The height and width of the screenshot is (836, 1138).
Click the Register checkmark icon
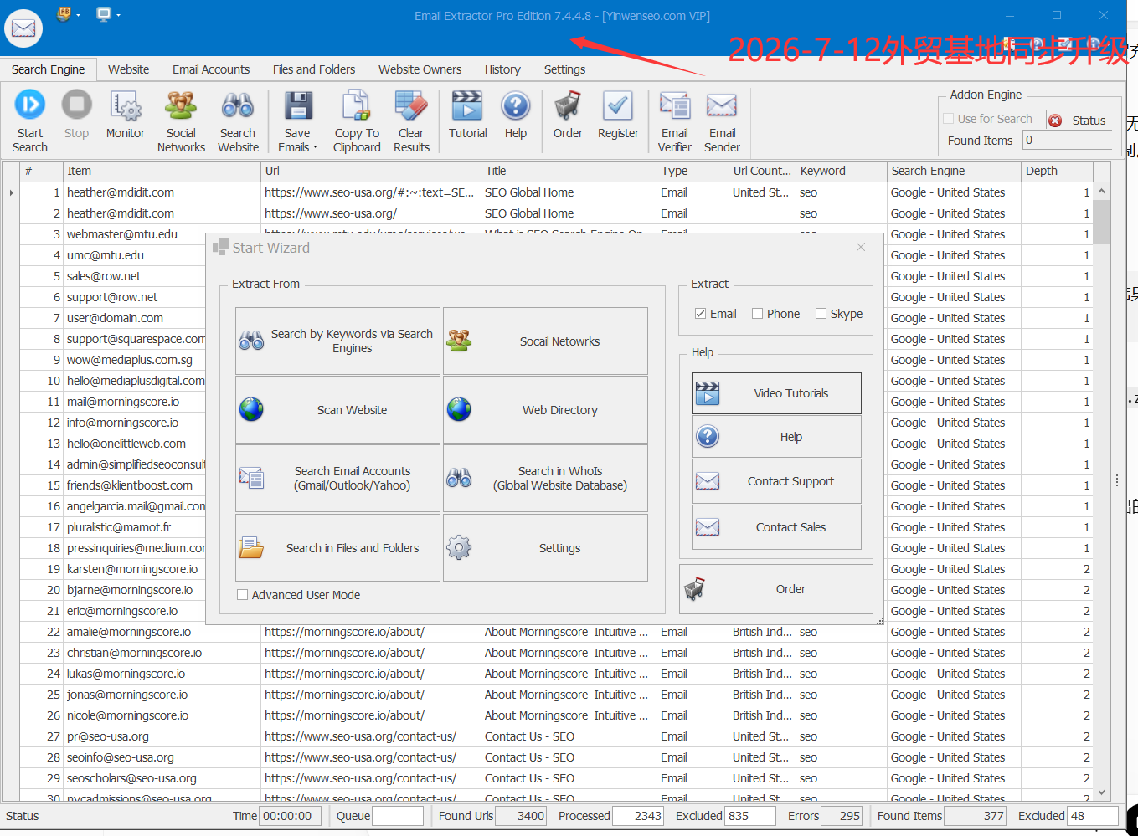pyautogui.click(x=618, y=106)
